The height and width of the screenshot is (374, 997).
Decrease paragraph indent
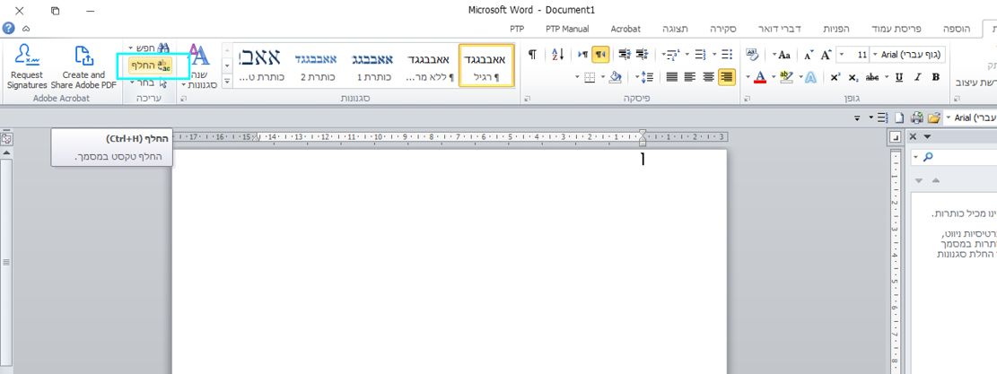[x=643, y=55]
